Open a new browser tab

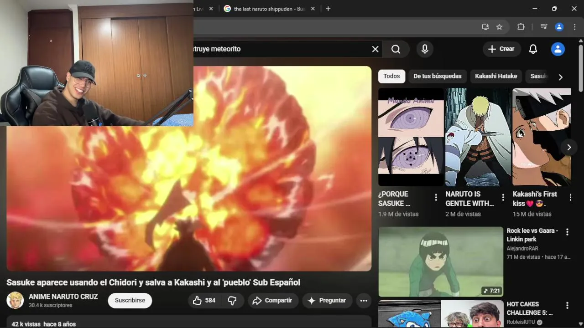tap(328, 9)
